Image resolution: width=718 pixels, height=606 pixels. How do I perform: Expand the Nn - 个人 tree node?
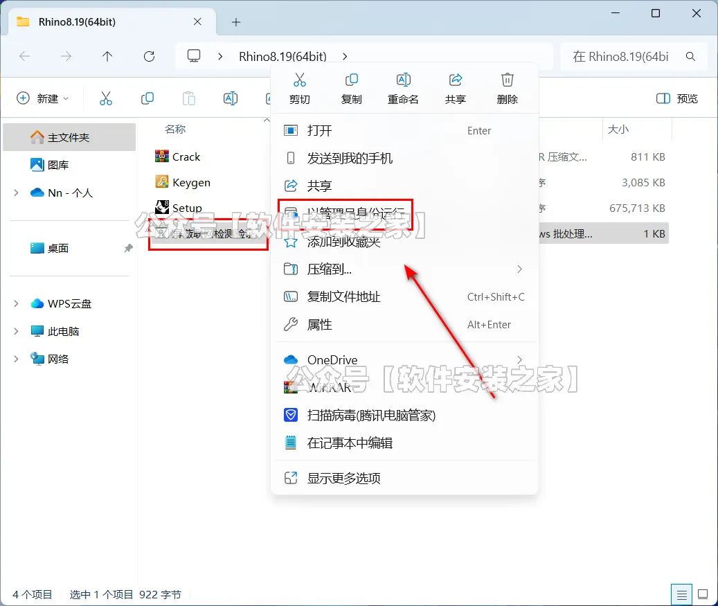(16, 193)
